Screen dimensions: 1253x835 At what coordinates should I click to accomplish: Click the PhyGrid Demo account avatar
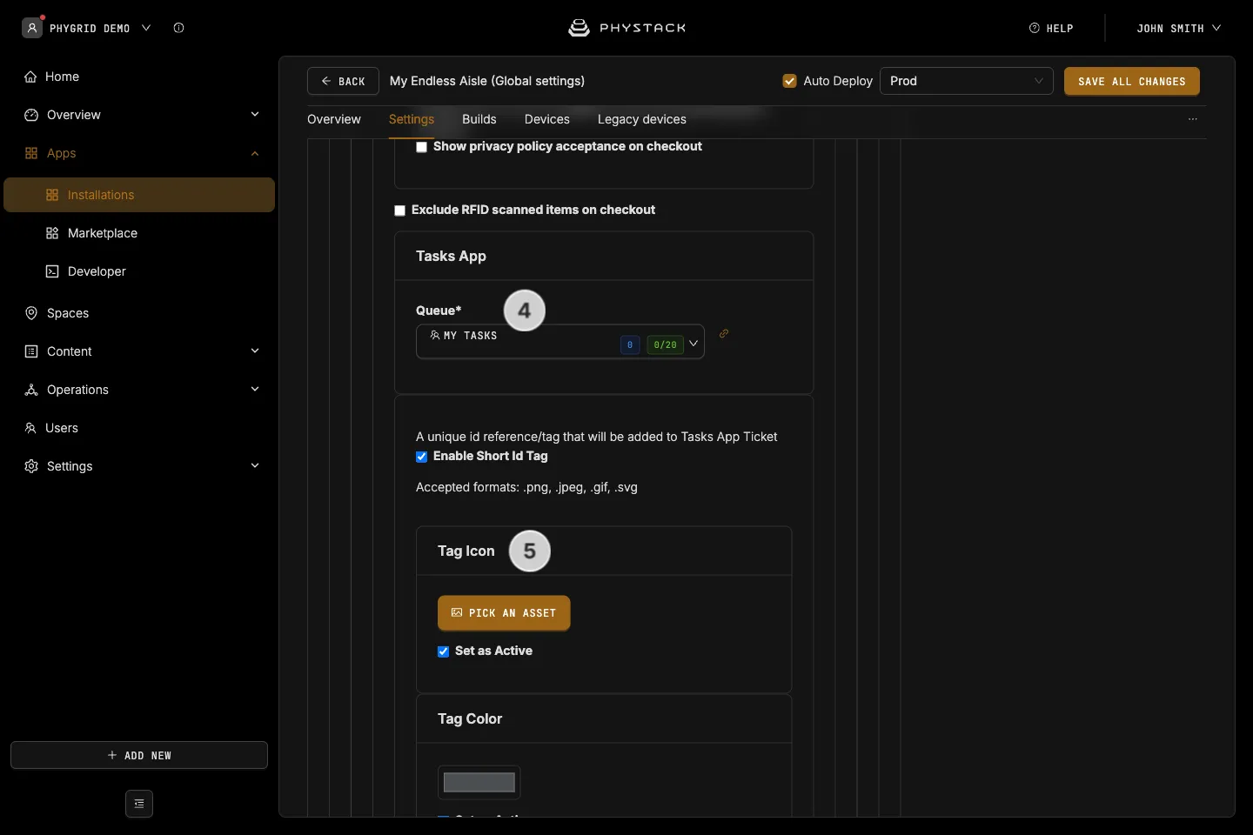32,28
